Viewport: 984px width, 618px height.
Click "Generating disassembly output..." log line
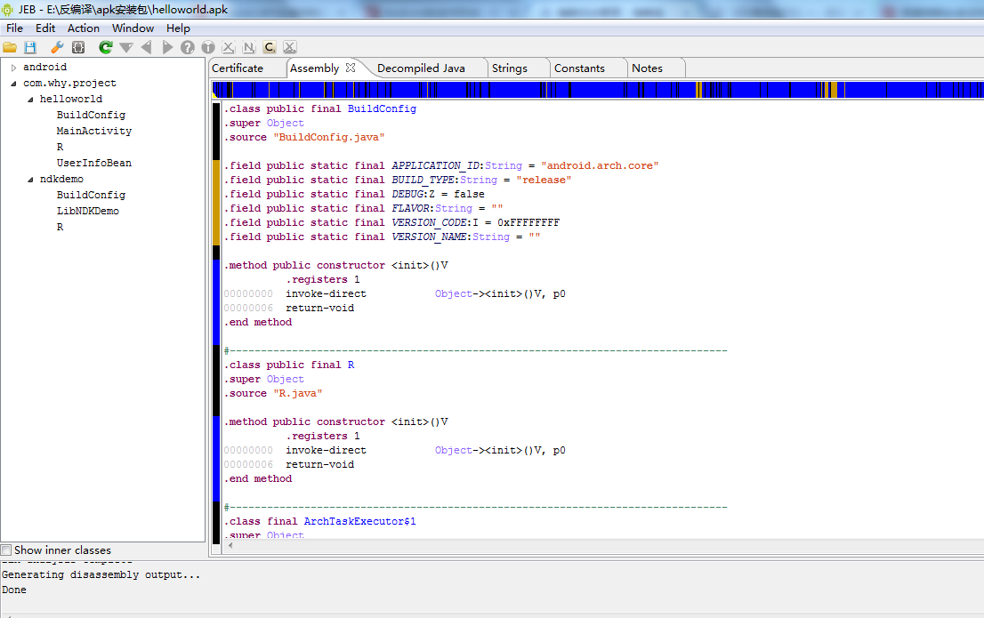[x=101, y=574]
